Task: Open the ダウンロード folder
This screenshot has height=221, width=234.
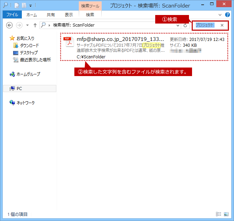Action: pyautogui.click(x=29, y=45)
